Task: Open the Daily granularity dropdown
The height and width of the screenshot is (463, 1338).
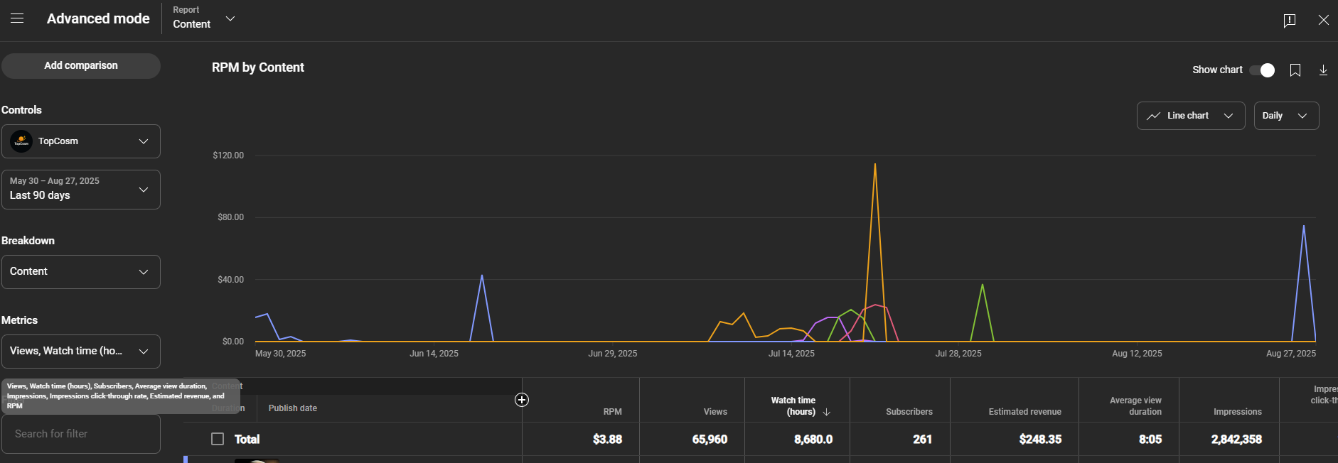Action: pos(1286,116)
